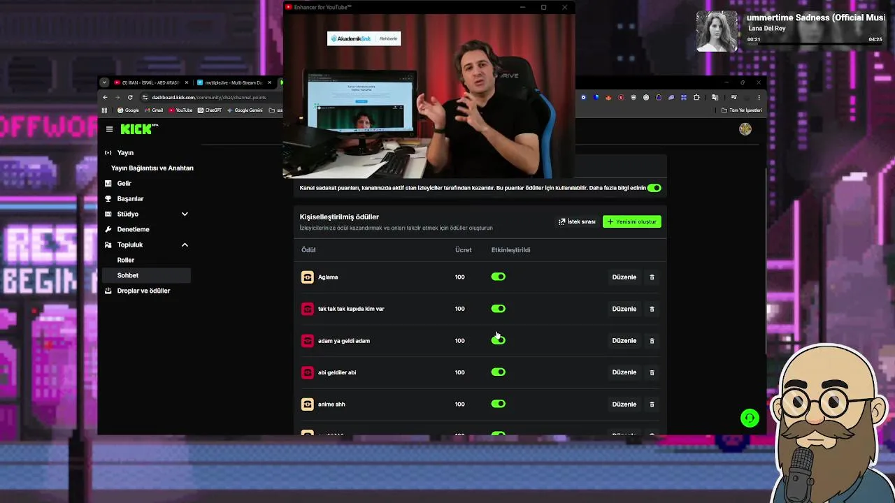Screen dimensions: 895x503
Task: Click the Lana Del Rey album thumbnail
Action: 717,31
